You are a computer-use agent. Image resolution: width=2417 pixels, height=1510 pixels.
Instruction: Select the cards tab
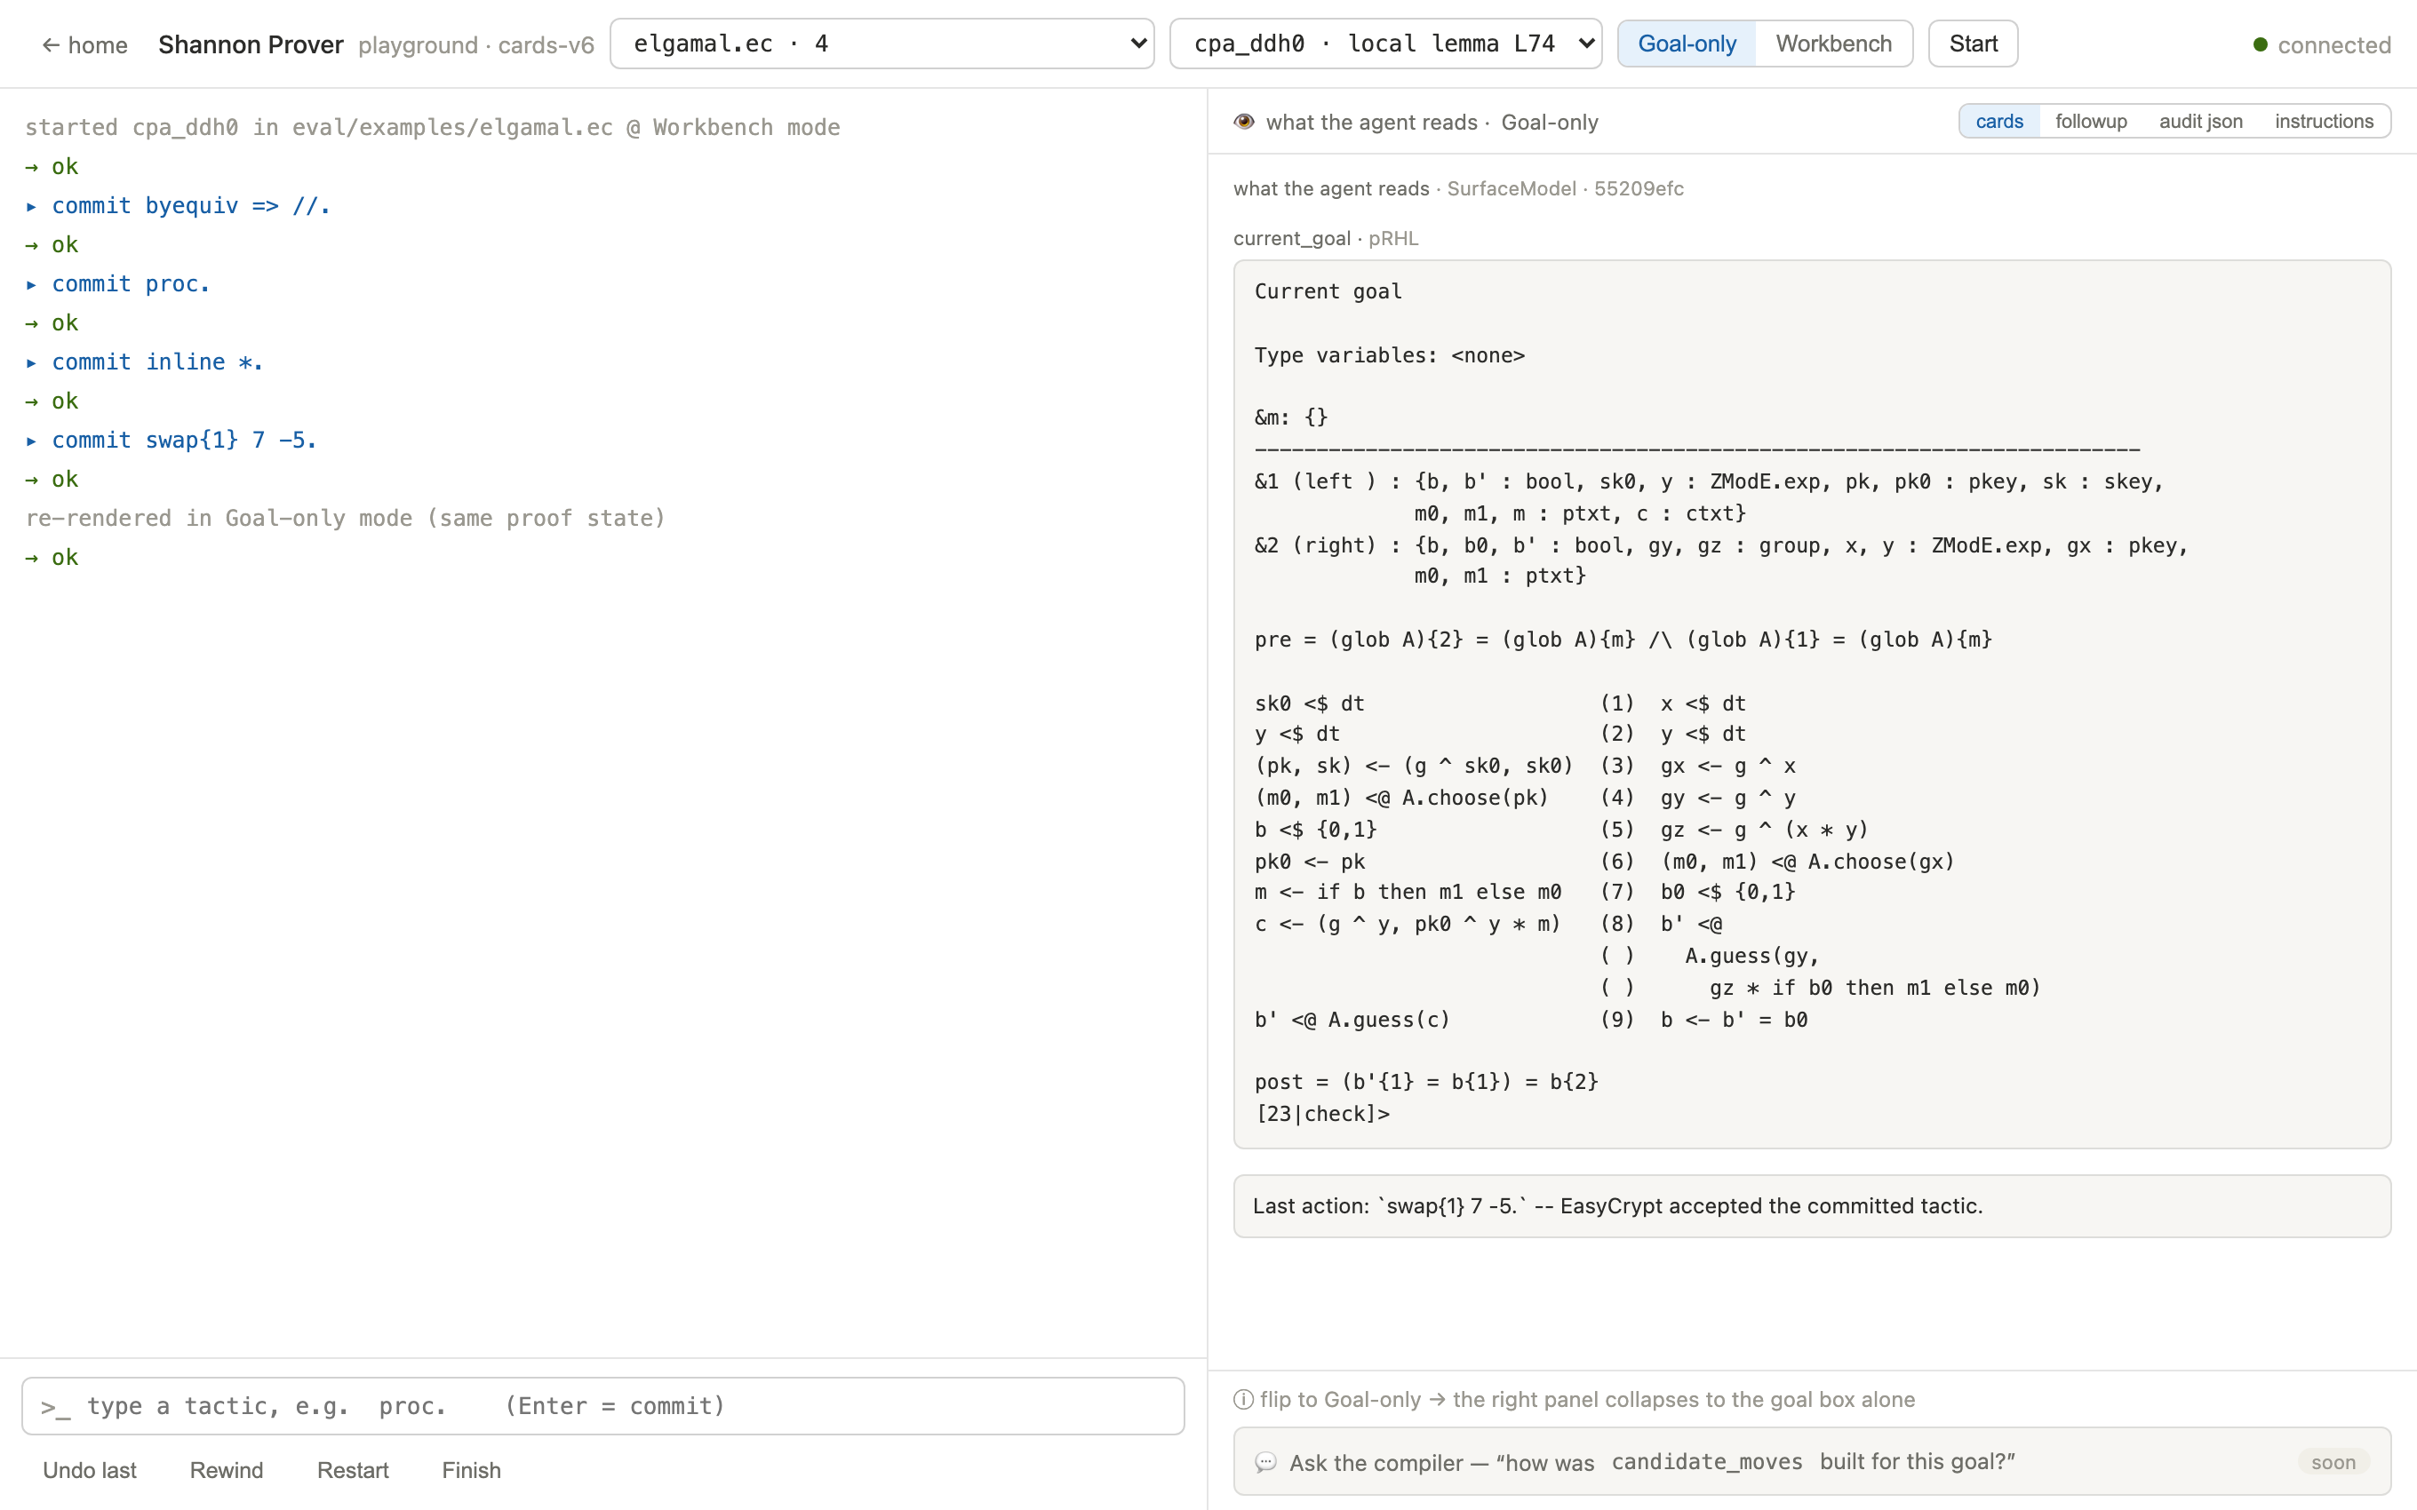1998,121
